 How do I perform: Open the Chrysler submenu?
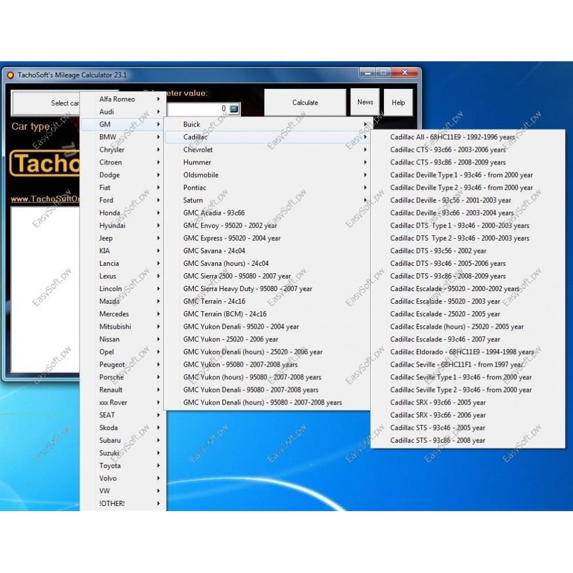123,150
